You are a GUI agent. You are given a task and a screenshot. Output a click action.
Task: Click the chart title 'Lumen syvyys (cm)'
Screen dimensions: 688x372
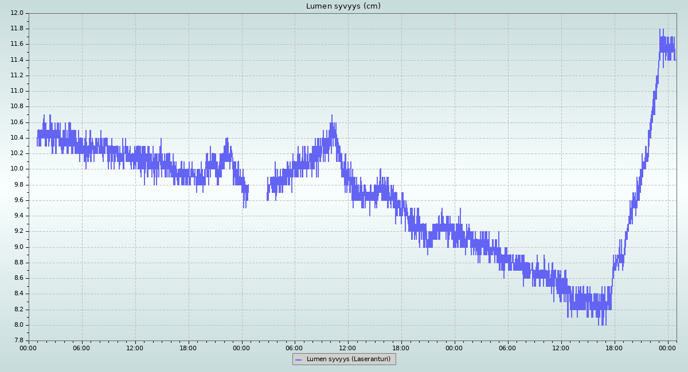click(343, 6)
